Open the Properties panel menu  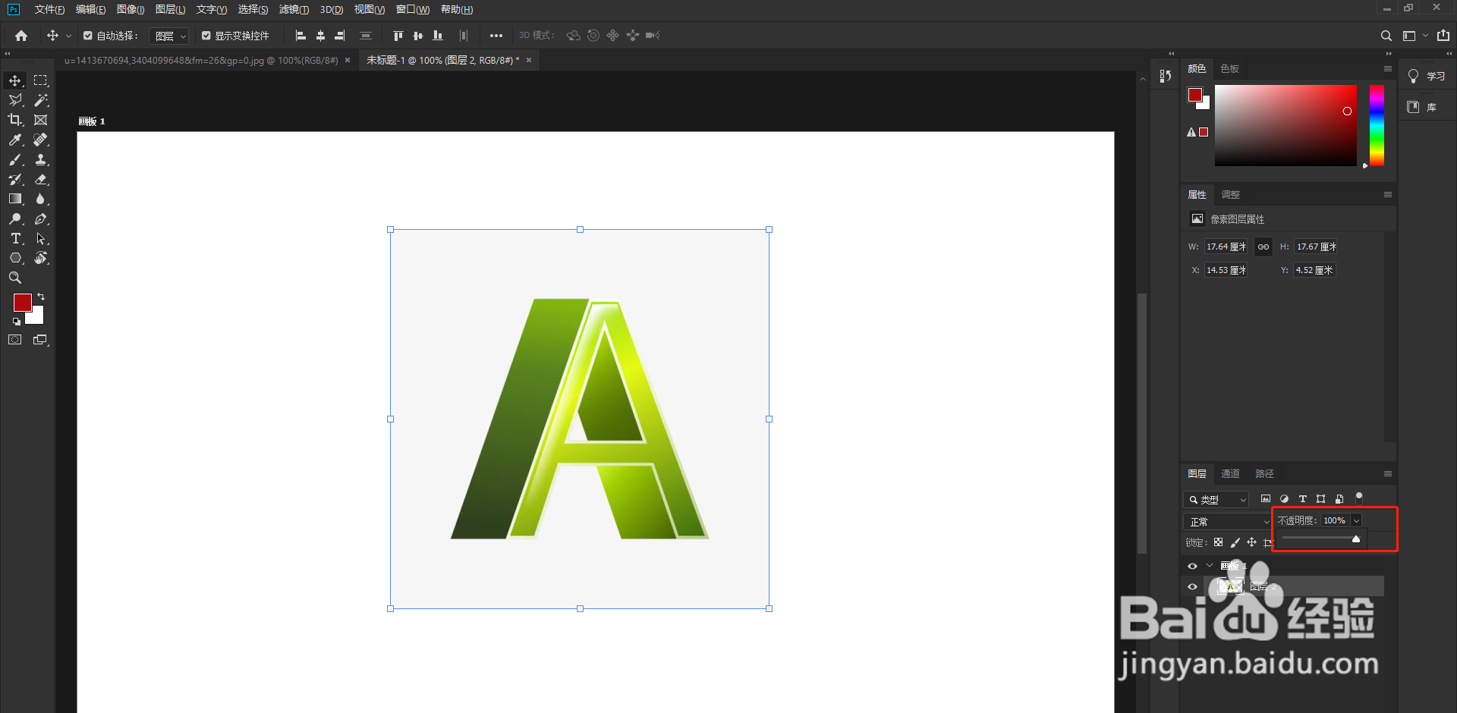coord(1388,195)
